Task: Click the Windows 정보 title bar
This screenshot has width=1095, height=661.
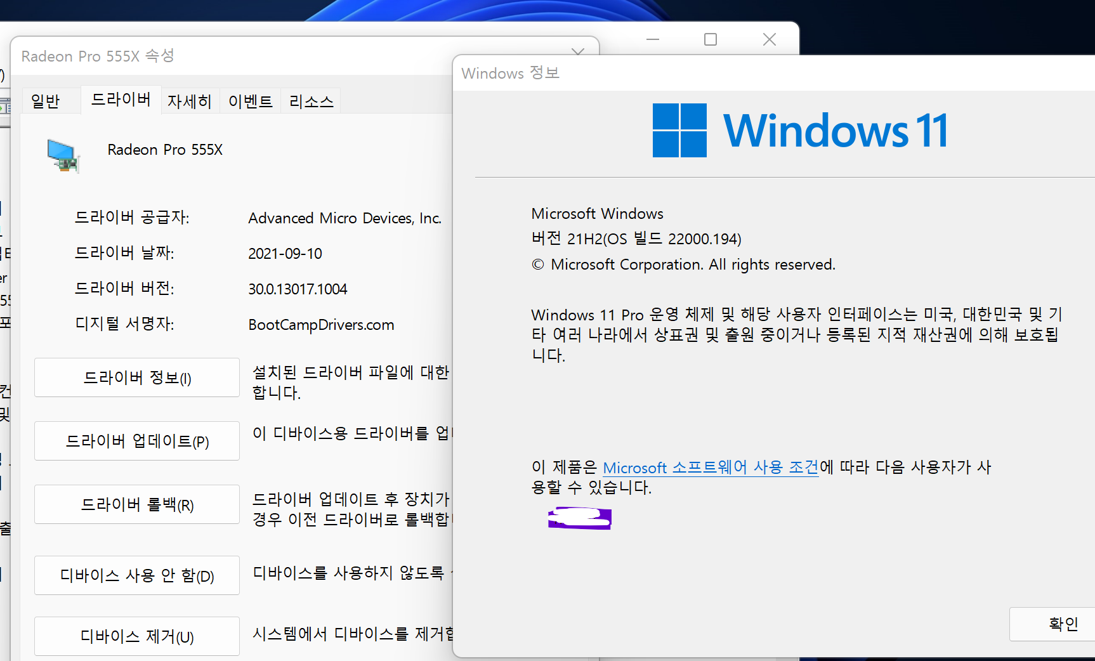Action: [x=774, y=73]
